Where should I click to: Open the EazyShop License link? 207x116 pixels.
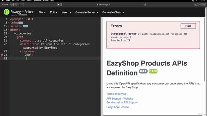coord(117,107)
